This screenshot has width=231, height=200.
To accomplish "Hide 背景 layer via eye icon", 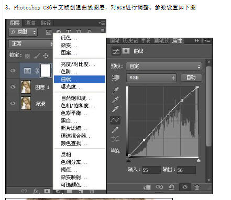I will [x=13, y=103].
